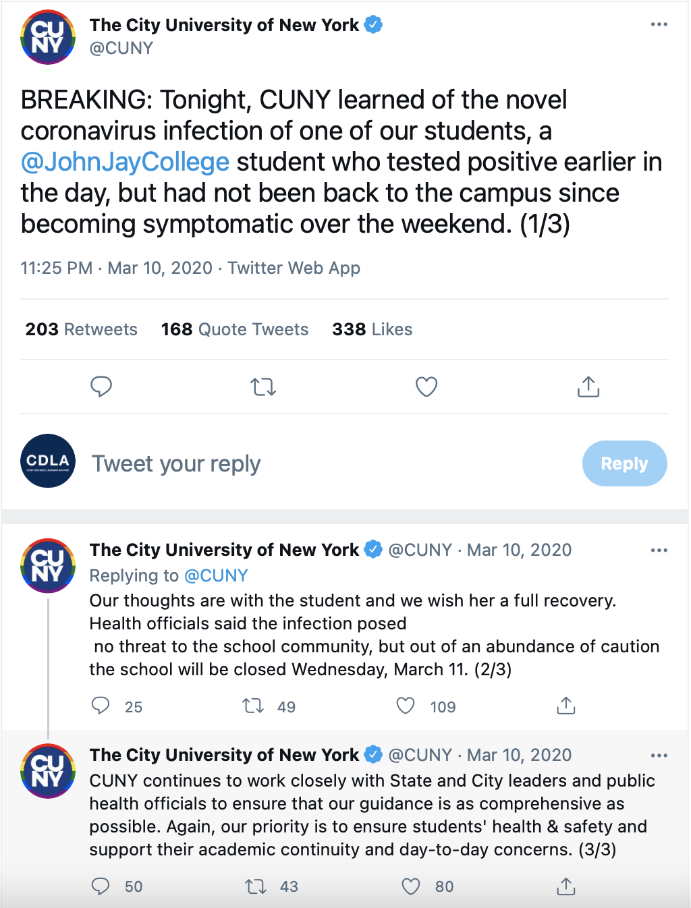Viewport: 691px width, 908px height.
Task: Click the reply icon on the main tweet
Action: pos(101,387)
